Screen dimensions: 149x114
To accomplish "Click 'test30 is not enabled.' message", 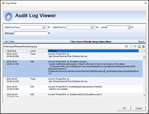I will pyautogui.click(x=58, y=89).
